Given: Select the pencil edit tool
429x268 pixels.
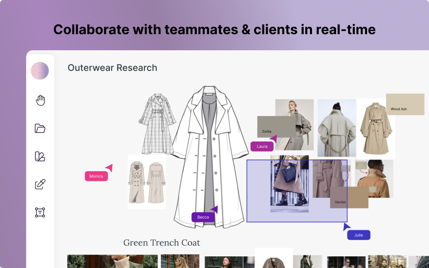Looking at the screenshot, I should [x=40, y=184].
